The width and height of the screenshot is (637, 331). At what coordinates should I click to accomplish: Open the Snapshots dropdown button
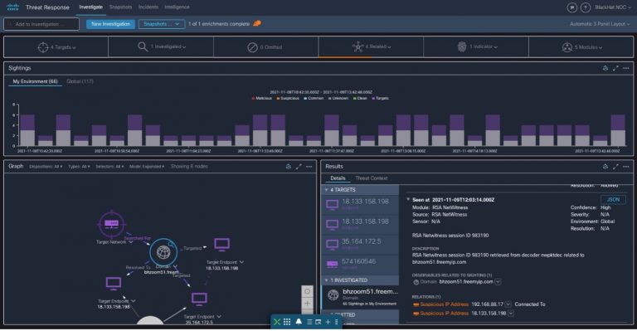(162, 24)
